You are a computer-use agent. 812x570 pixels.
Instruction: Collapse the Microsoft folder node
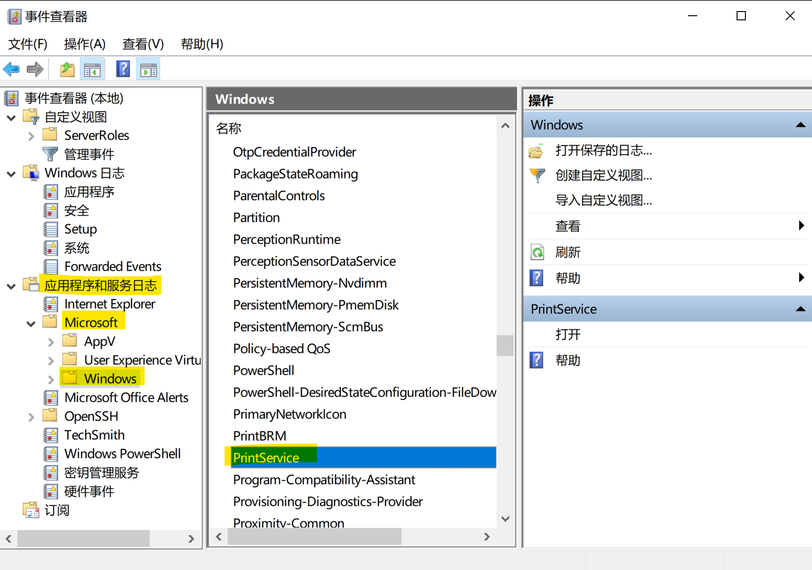[x=31, y=324]
